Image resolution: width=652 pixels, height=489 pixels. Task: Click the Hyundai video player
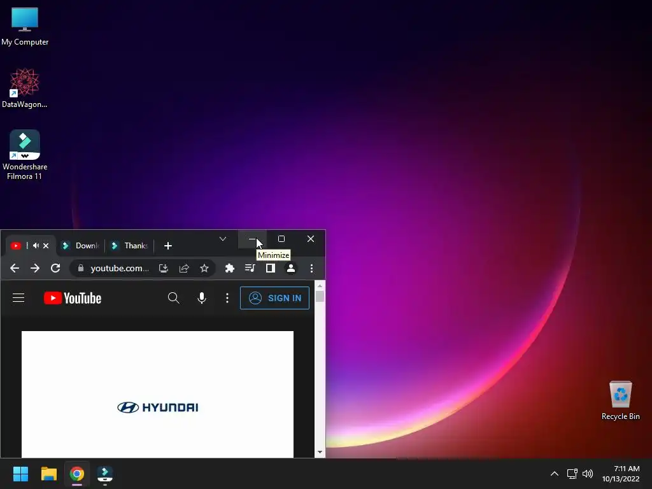pyautogui.click(x=157, y=394)
